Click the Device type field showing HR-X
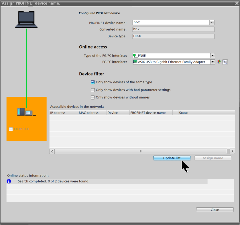 (x=173, y=36)
